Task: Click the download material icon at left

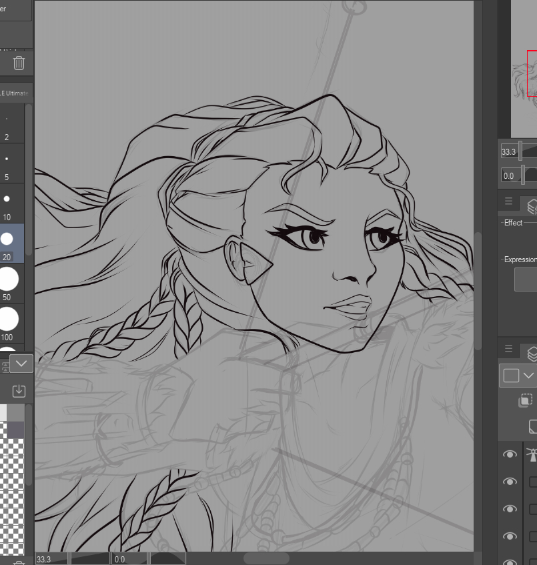Action: tap(19, 390)
